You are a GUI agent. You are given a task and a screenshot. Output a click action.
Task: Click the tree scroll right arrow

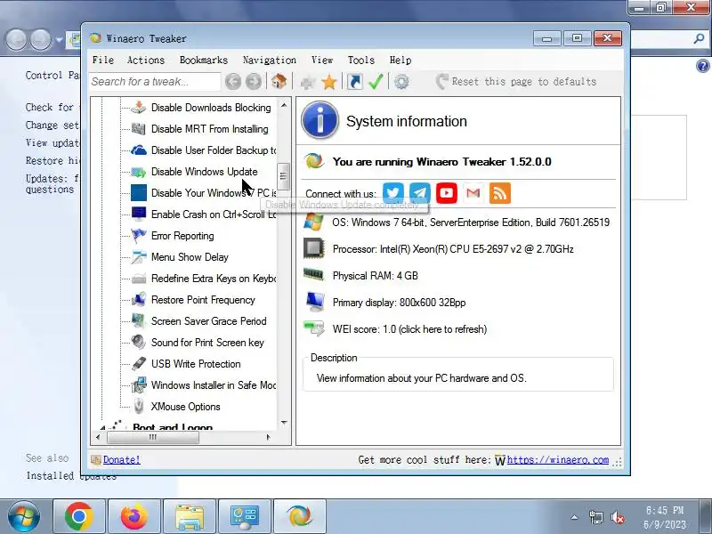click(268, 437)
